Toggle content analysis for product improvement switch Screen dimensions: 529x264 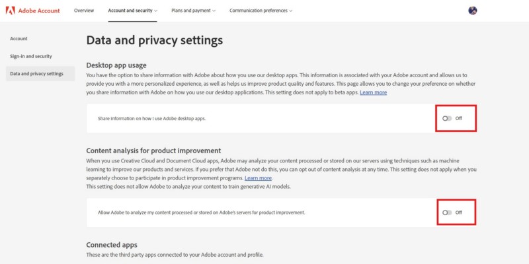pos(448,213)
